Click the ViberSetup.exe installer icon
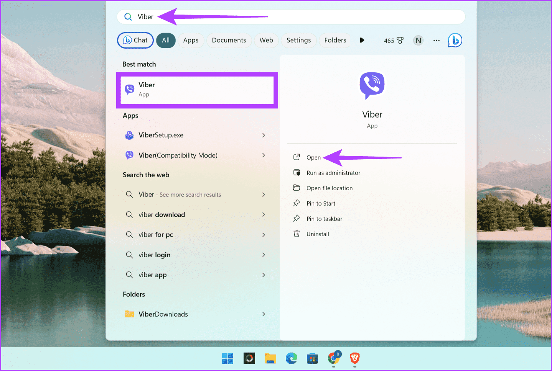The width and height of the screenshot is (552, 371). 130,135
